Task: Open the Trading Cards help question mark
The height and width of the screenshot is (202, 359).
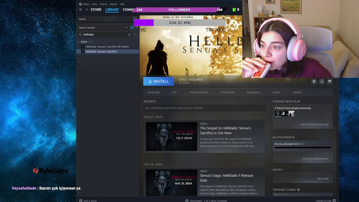Action: click(x=298, y=190)
